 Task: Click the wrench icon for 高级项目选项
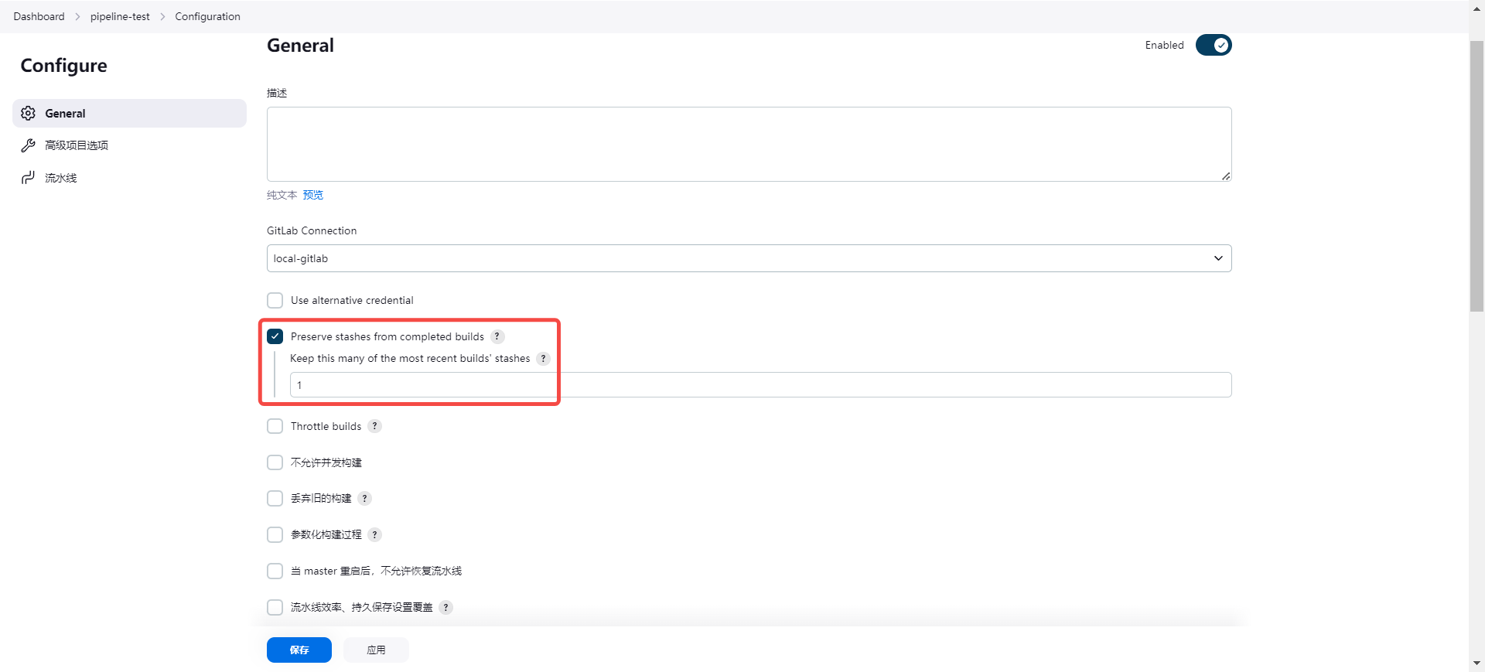(29, 145)
